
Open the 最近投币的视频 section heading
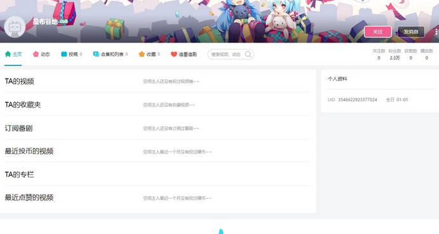(x=29, y=152)
